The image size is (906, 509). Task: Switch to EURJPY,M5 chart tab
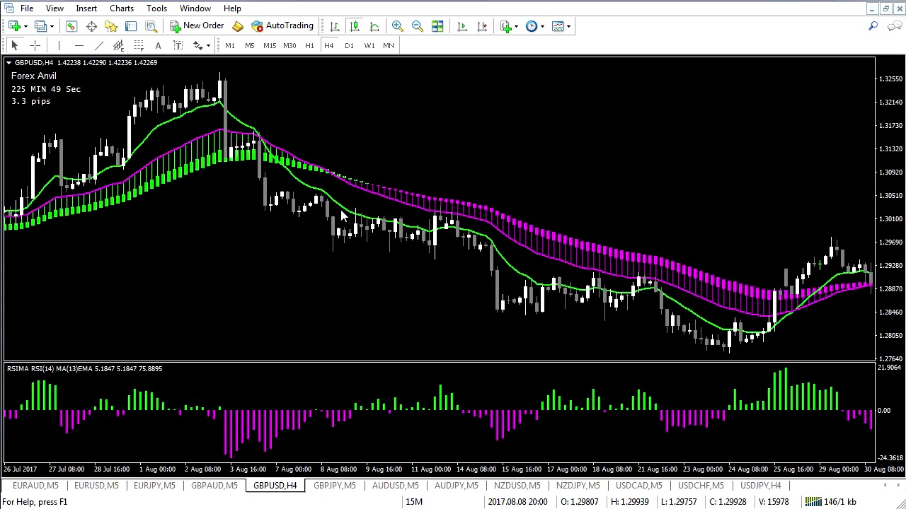tap(154, 486)
